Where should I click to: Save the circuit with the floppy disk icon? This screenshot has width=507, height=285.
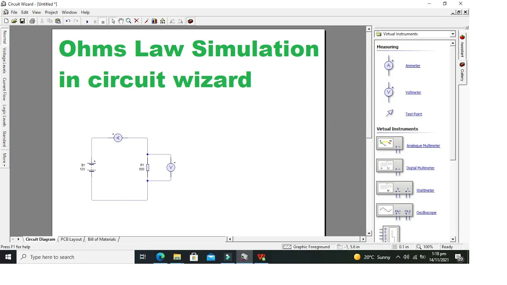[x=22, y=21]
